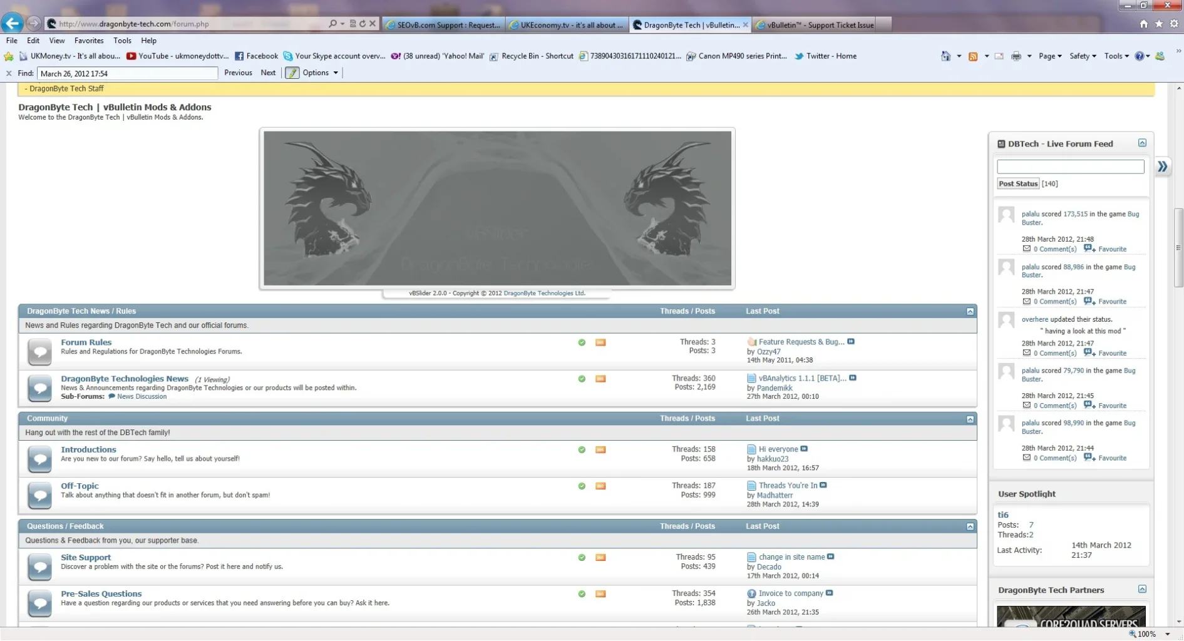This screenshot has height=641, width=1184.
Task: Click orange feed icon for Off-Topic row
Action: point(600,486)
